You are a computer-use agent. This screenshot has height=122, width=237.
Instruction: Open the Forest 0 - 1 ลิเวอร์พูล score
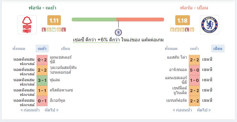[42, 101]
